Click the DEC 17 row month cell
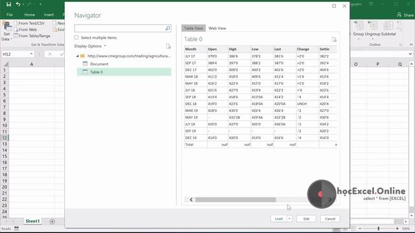415x233 pixels. pyautogui.click(x=196, y=70)
